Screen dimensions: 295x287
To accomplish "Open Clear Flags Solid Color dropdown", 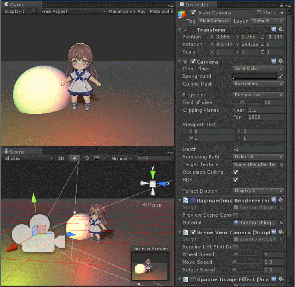I will point(258,68).
